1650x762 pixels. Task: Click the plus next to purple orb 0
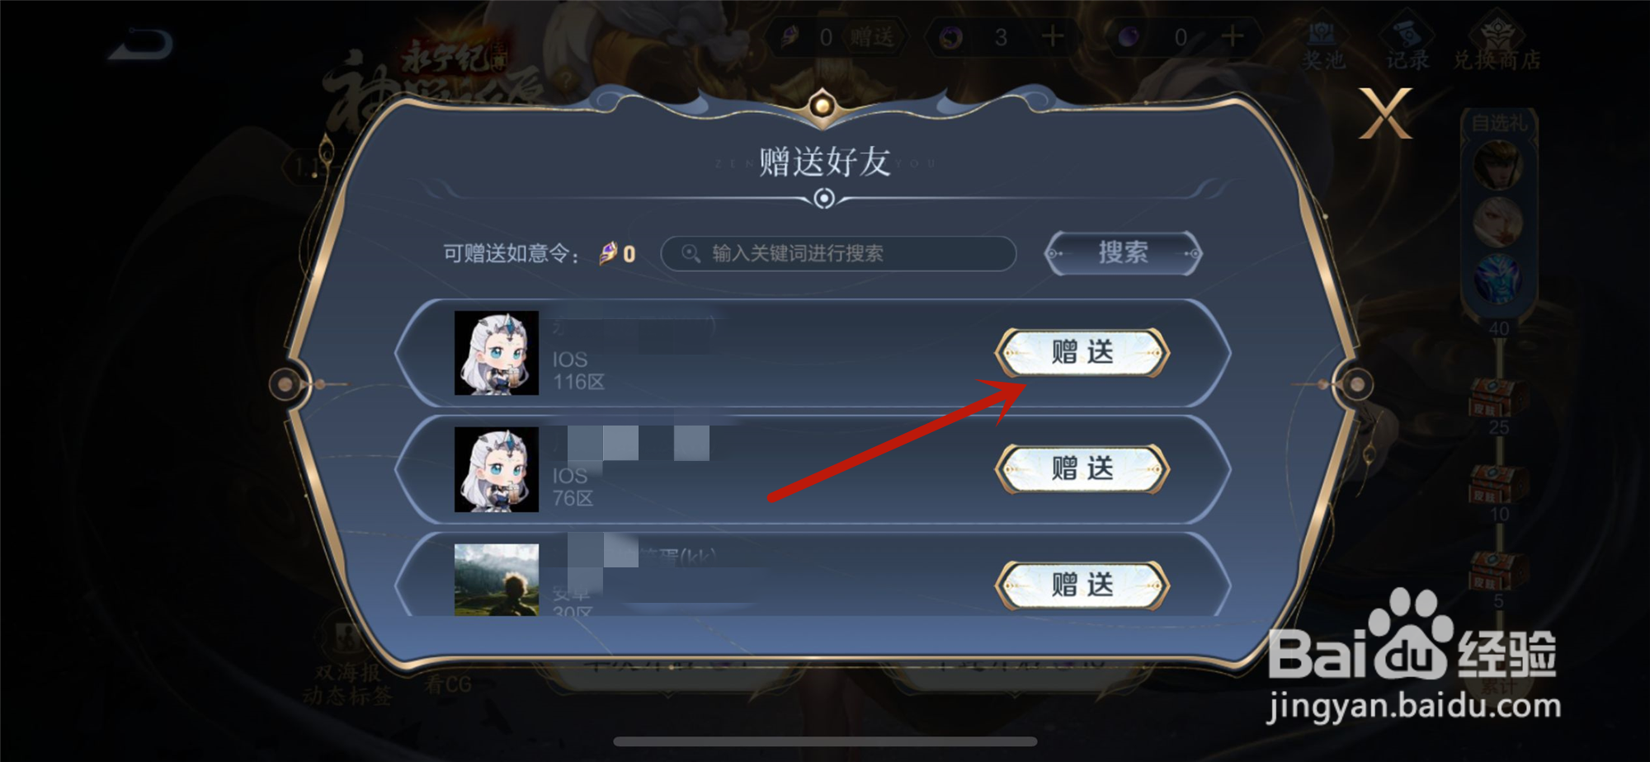coord(1233,36)
